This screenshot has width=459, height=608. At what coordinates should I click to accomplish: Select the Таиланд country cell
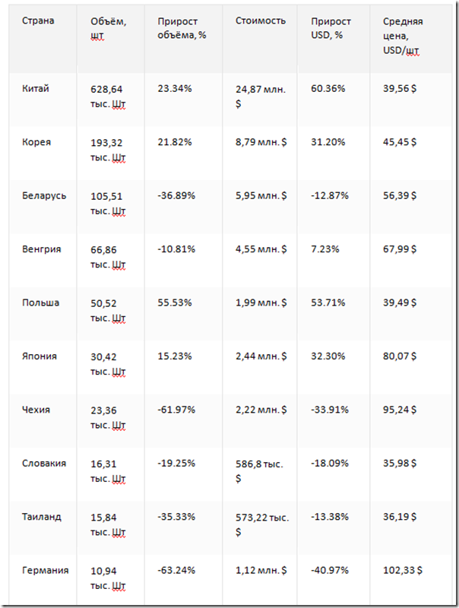tap(42, 517)
